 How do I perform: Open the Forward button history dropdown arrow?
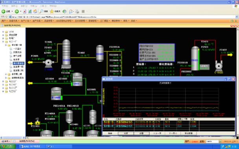[x=21, y=11]
